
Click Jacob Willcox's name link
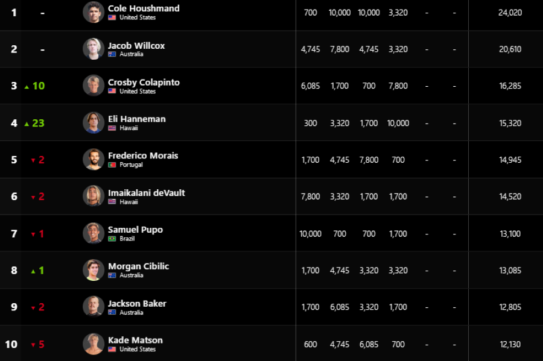click(x=136, y=46)
